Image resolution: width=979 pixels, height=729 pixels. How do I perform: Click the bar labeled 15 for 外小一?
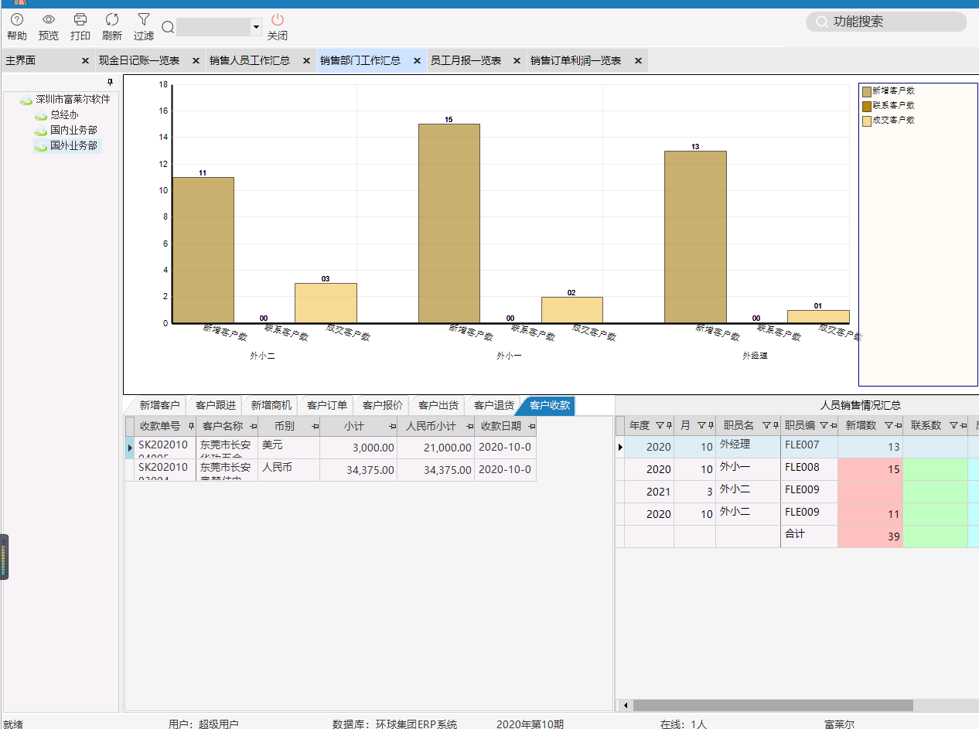click(449, 223)
